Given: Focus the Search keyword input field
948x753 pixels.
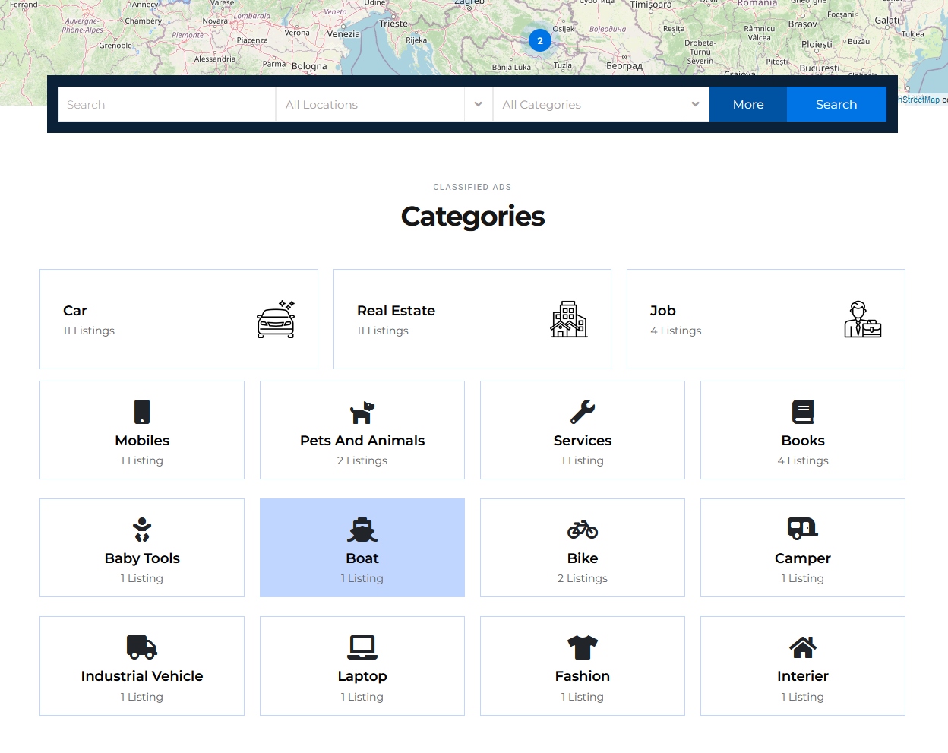Looking at the screenshot, I should (x=167, y=104).
